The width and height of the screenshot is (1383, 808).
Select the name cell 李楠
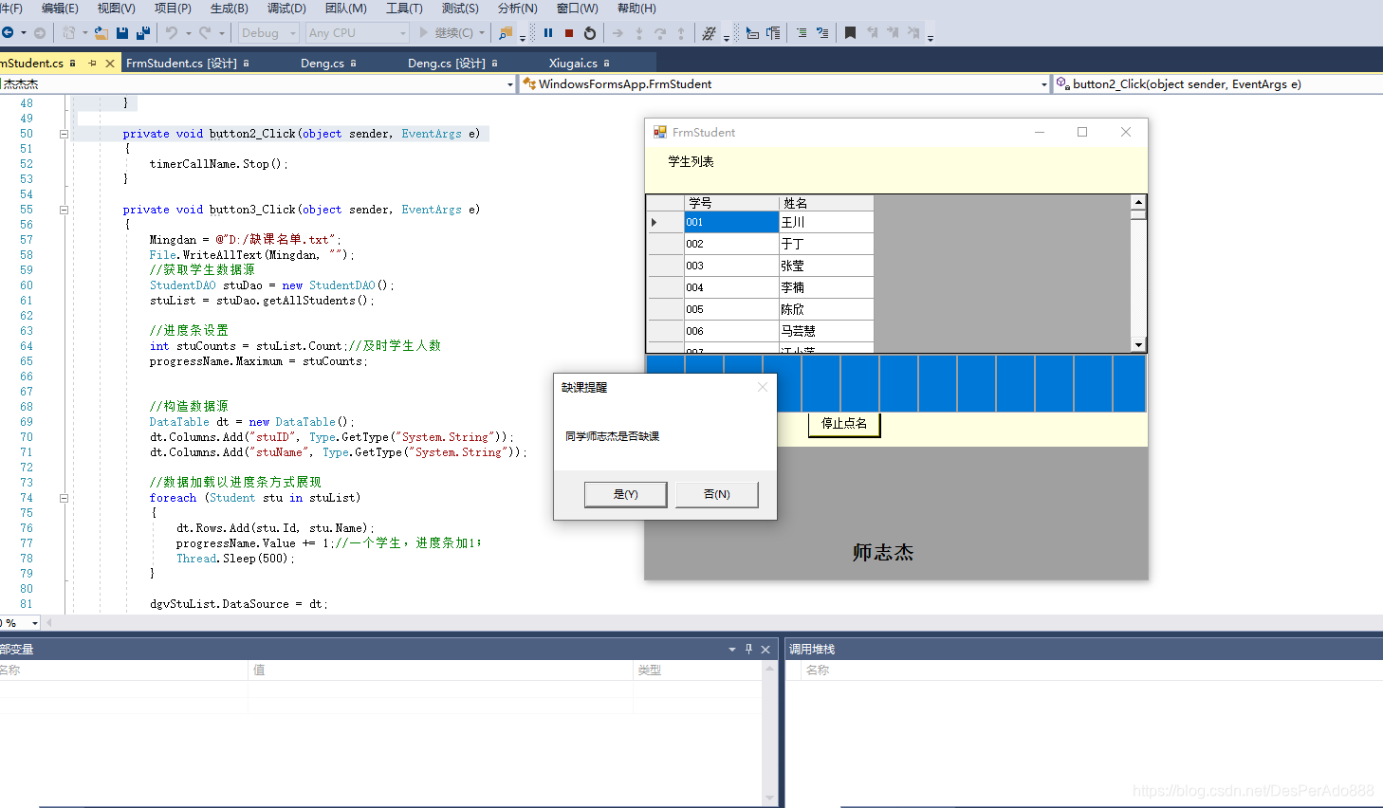[826, 288]
